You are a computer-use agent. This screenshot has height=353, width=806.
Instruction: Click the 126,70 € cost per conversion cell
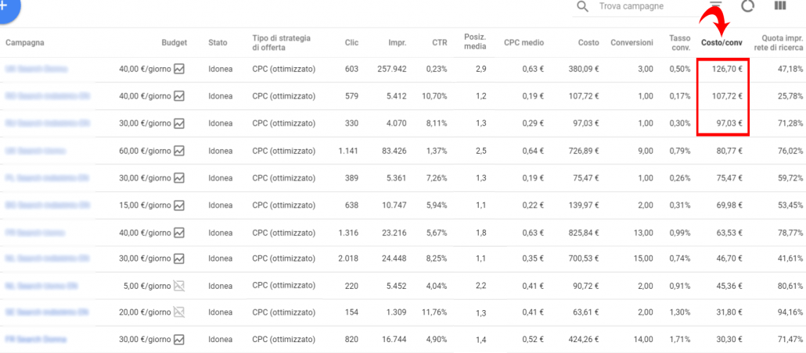pos(726,69)
